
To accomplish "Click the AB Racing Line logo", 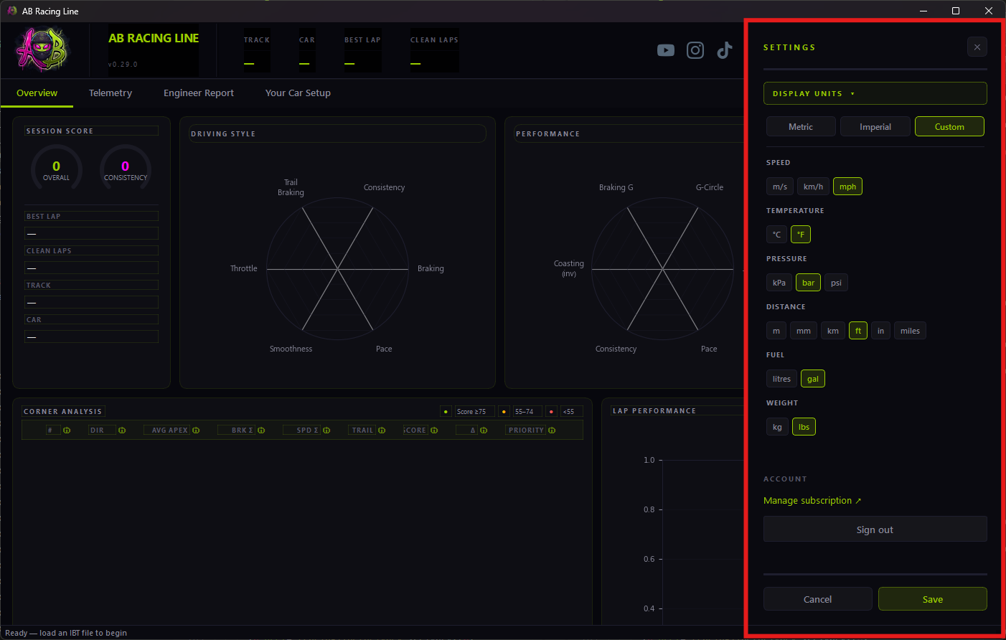I will click(42, 50).
